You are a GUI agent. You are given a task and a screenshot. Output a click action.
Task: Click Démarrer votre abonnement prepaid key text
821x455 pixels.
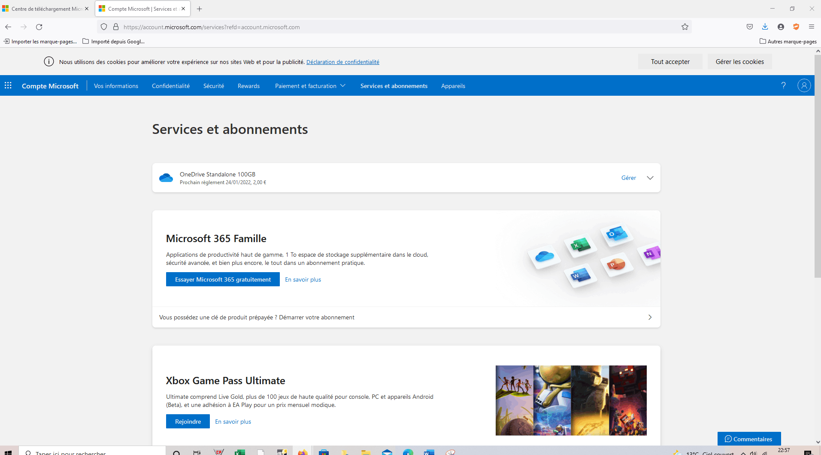coord(317,317)
